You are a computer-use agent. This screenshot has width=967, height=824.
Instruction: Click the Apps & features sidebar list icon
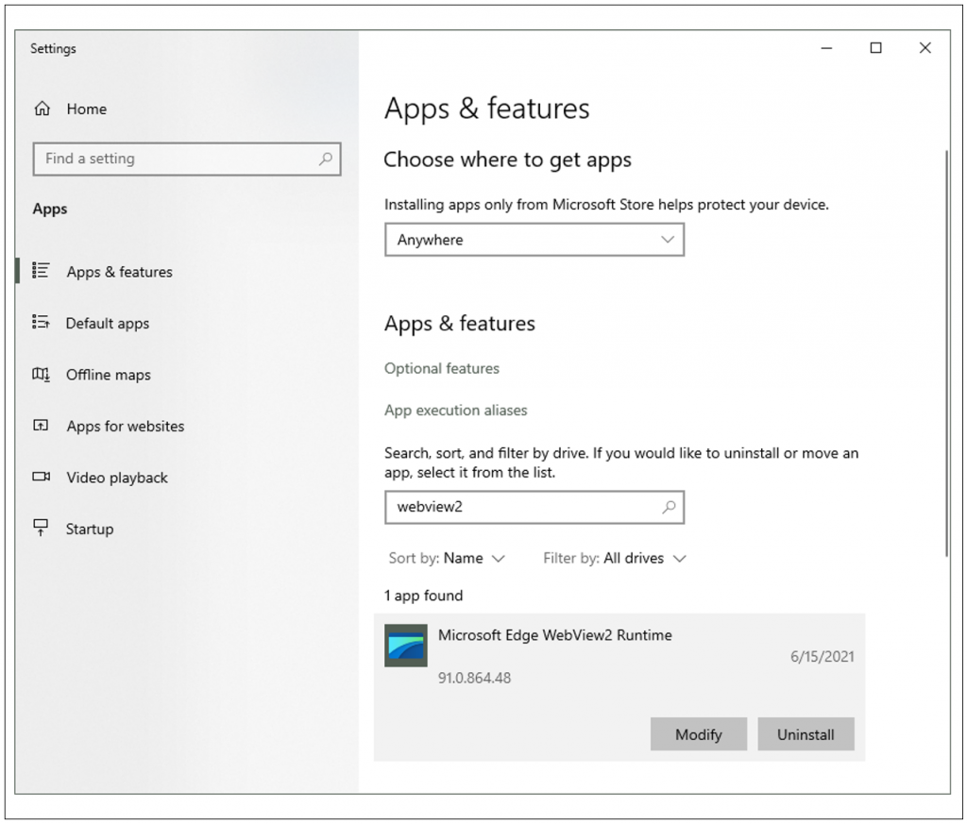[41, 271]
